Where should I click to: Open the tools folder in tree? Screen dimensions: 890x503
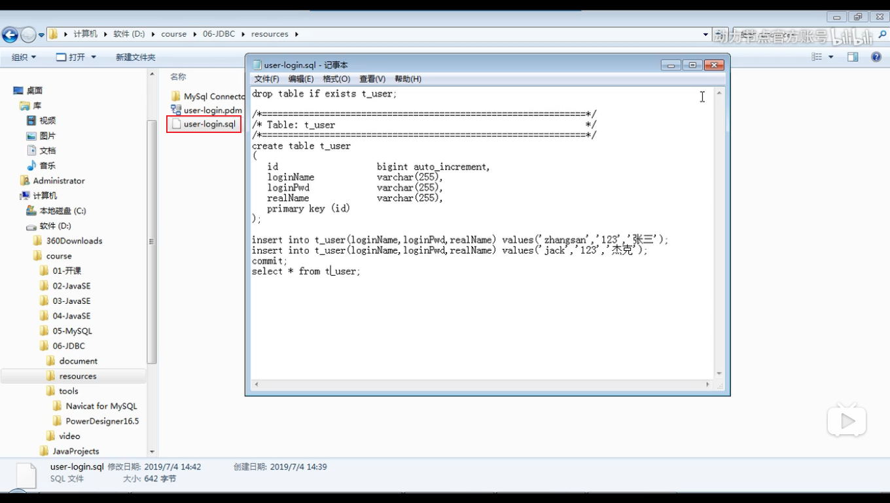click(x=63, y=391)
